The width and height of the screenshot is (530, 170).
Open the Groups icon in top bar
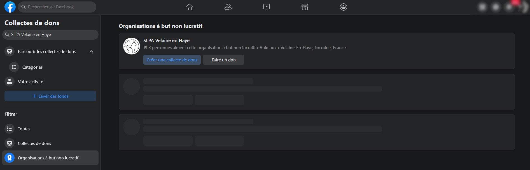click(344, 7)
